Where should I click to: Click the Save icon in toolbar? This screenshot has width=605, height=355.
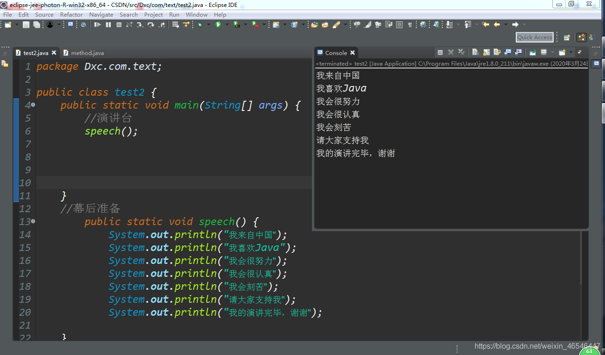(x=26, y=24)
